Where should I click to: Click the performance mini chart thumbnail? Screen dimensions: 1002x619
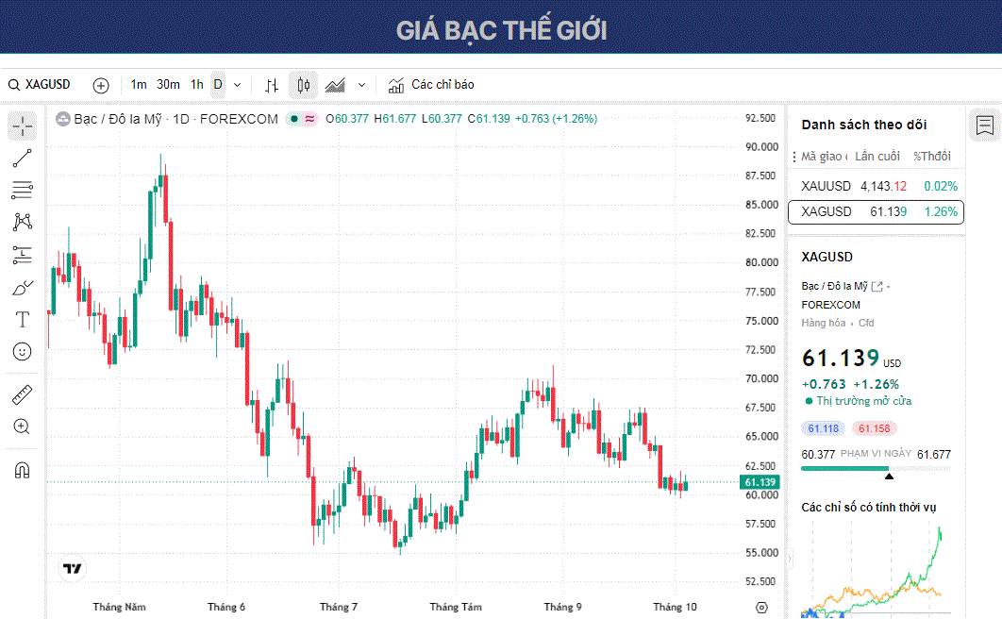877,570
